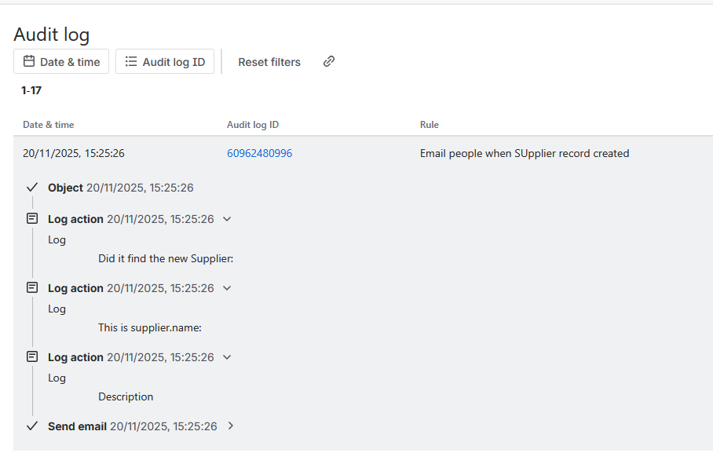Click the Reset filters link

269,61
